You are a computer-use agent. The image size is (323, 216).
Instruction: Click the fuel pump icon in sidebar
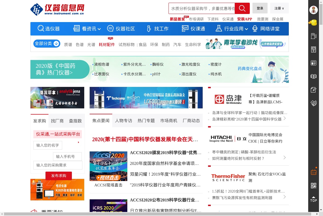313,36
